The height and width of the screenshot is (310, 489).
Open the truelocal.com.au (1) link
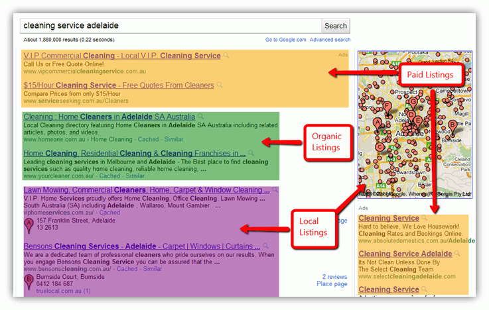coord(63,291)
